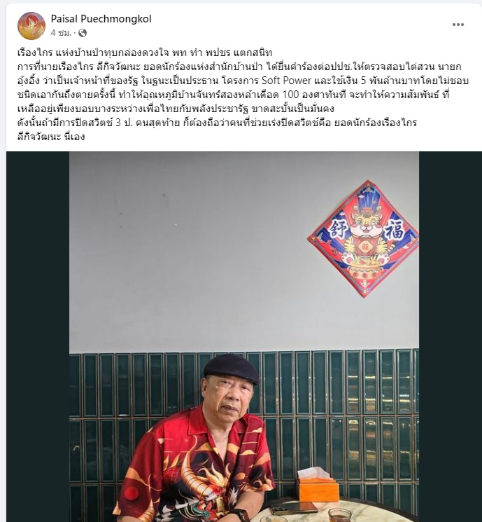Open the post via the 4 ชม. timestamp
Screen dimensions: 482x522
click(x=61, y=33)
